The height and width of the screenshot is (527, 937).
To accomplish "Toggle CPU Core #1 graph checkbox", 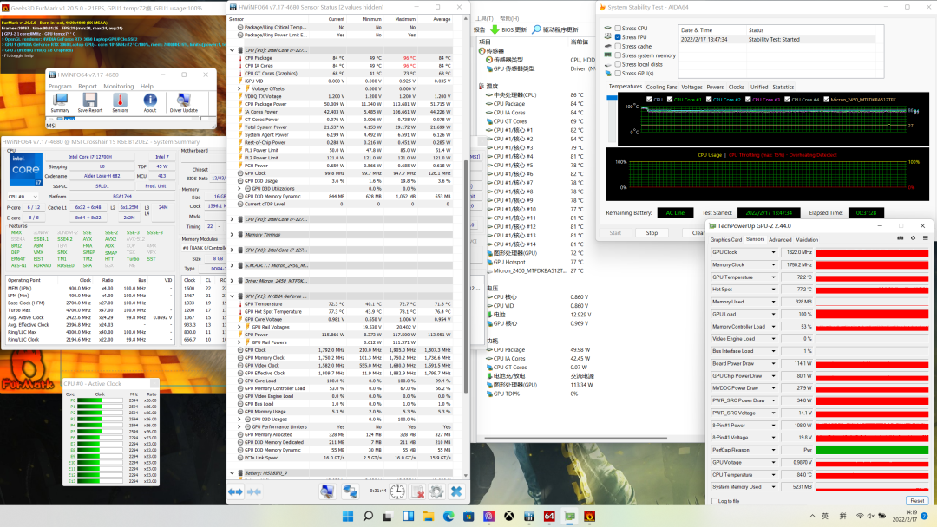I will pos(670,100).
